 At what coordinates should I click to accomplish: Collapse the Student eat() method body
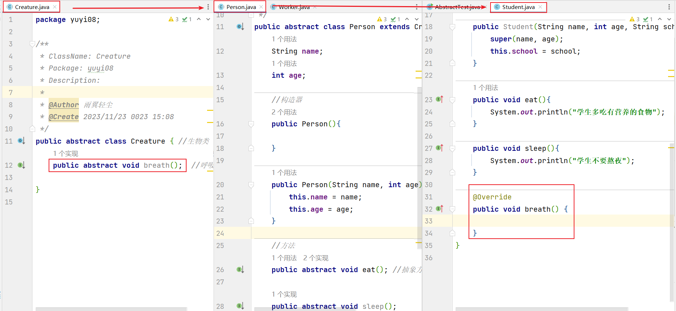pos(453,100)
